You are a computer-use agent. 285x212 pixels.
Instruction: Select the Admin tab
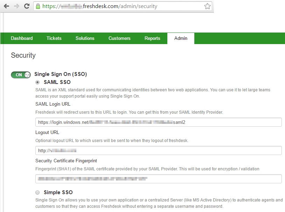pyautogui.click(x=181, y=38)
